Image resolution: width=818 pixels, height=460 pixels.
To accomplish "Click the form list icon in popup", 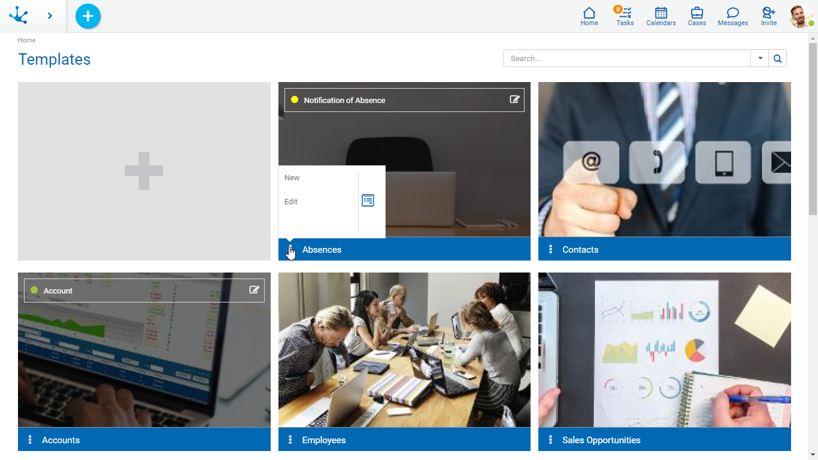I will (x=368, y=201).
